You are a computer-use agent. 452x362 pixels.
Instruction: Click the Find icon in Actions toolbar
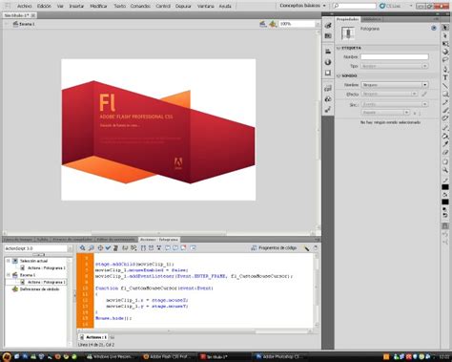pyautogui.click(x=91, y=247)
